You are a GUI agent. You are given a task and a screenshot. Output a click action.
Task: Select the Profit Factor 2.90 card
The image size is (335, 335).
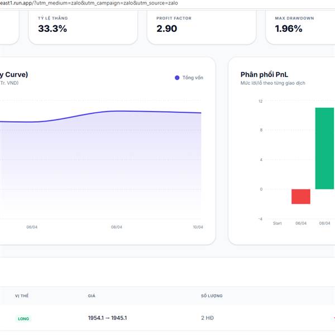pyautogui.click(x=202, y=27)
